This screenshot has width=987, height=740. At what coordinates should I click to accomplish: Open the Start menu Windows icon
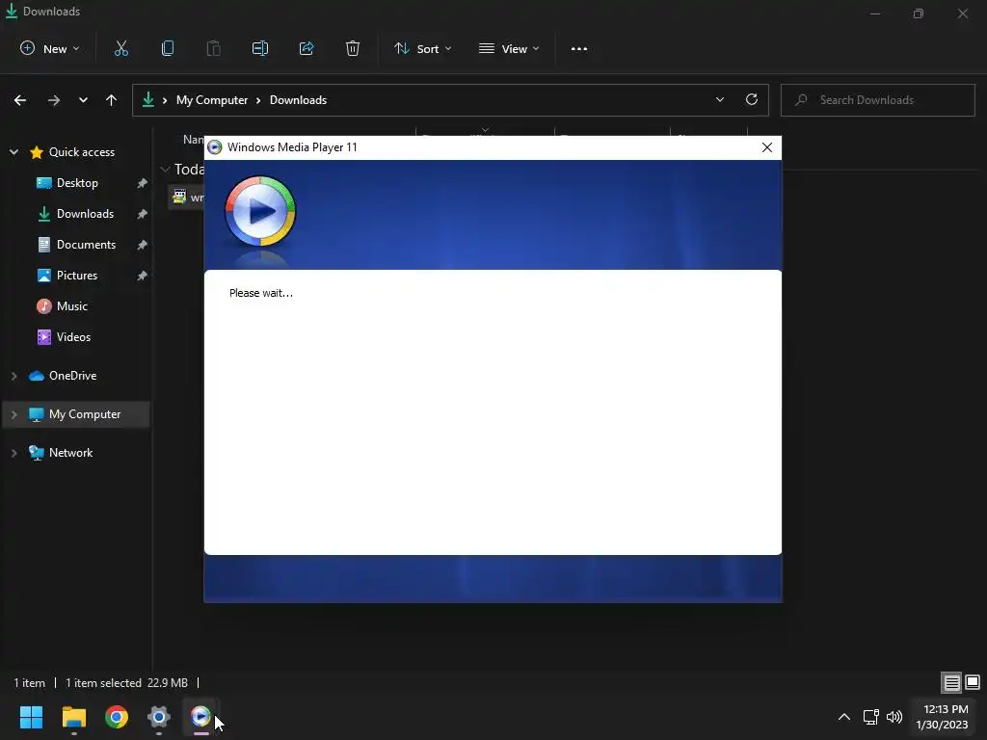31,717
